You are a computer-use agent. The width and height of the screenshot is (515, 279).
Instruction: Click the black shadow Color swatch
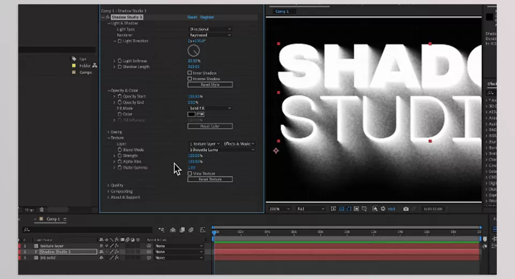pyautogui.click(x=192, y=114)
